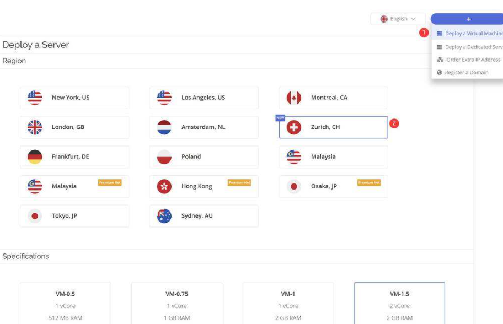Select Register a Domain from the menu
The image size is (503, 324).
click(x=467, y=72)
